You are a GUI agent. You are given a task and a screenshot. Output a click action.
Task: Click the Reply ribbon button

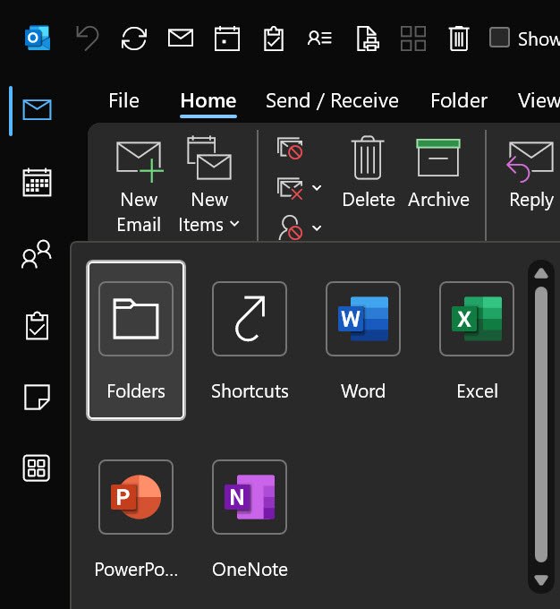531,176
